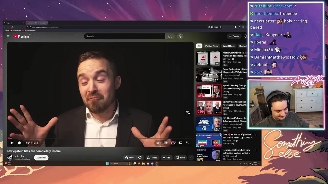
Task: Open Epstein files key findings CNN thumbnail
Action: pyautogui.click(x=209, y=91)
